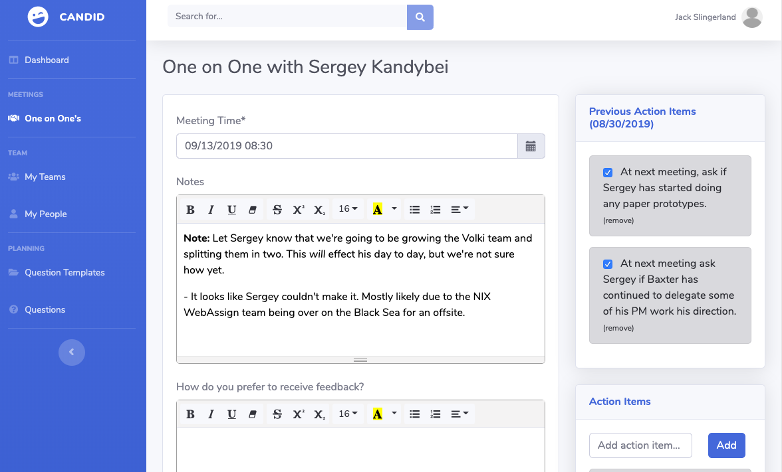Click the yellow highlight color button in Notes
This screenshot has height=472, width=782.
[x=378, y=210]
